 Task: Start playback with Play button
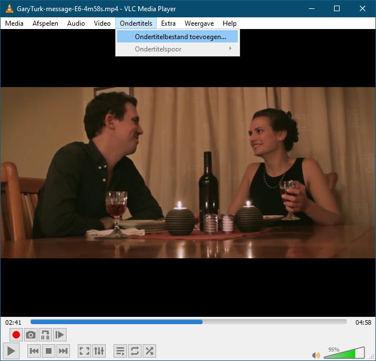(11, 351)
